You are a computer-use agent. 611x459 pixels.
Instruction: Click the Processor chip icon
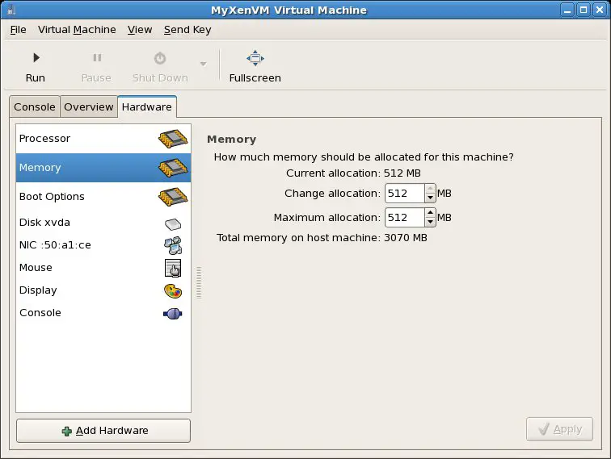[x=173, y=139]
